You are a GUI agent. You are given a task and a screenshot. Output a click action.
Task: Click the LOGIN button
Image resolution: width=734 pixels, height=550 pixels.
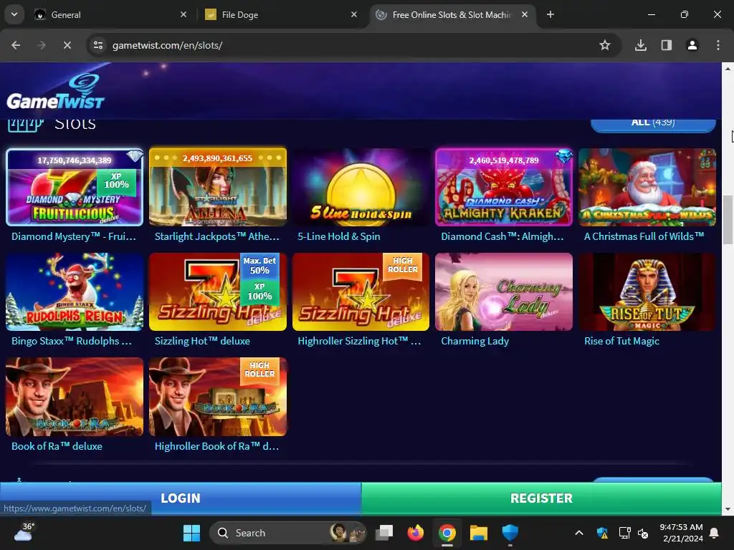(180, 498)
